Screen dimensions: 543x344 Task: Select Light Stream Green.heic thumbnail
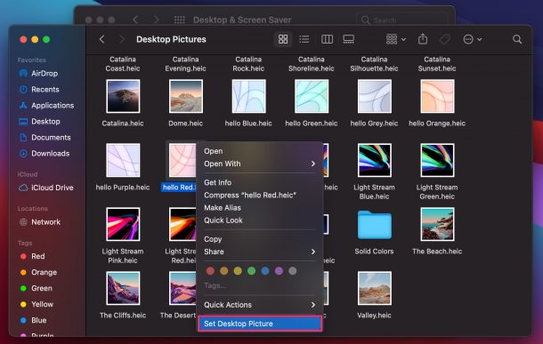(437, 160)
